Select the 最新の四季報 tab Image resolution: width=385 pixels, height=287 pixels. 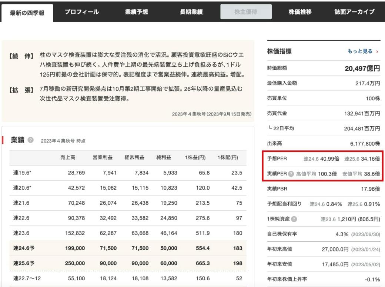pyautogui.click(x=27, y=13)
